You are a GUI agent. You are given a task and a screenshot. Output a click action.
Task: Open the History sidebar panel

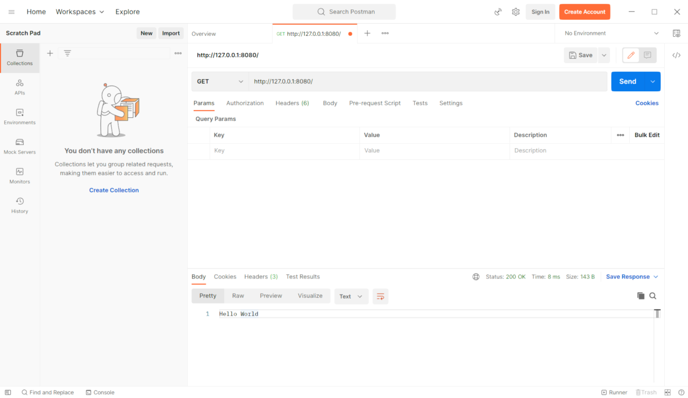click(x=20, y=206)
